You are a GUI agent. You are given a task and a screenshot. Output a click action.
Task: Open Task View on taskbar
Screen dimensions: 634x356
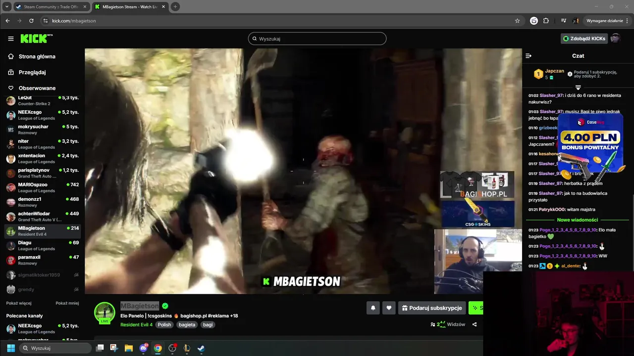[x=100, y=348]
